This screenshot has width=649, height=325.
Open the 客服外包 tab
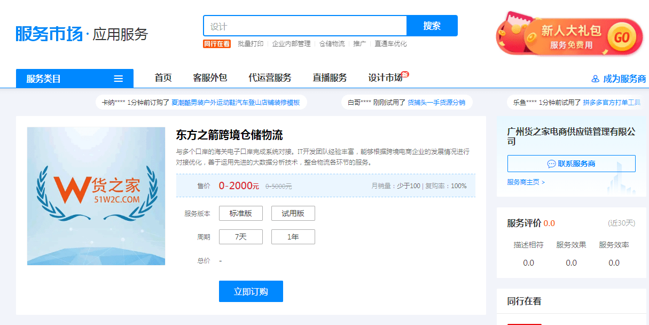210,78
